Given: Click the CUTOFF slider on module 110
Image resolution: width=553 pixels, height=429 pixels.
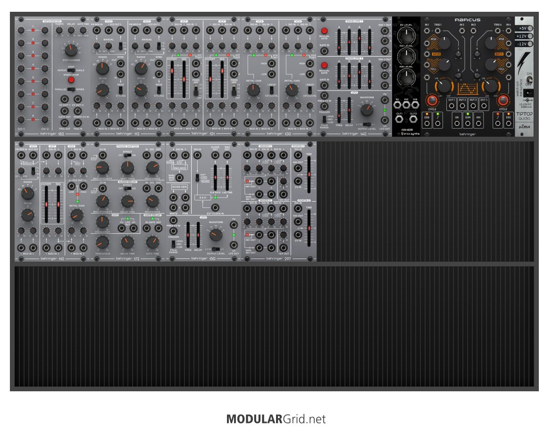Looking at the screenshot, I should pyautogui.click(x=46, y=205).
